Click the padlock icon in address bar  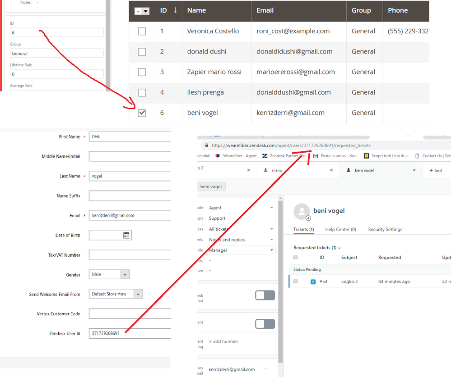point(206,145)
